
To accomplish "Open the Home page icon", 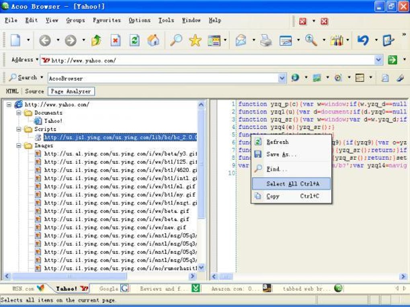I will coord(154,41).
